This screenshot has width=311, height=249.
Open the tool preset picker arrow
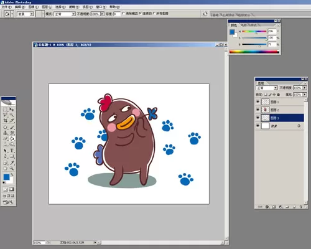coord(12,14)
